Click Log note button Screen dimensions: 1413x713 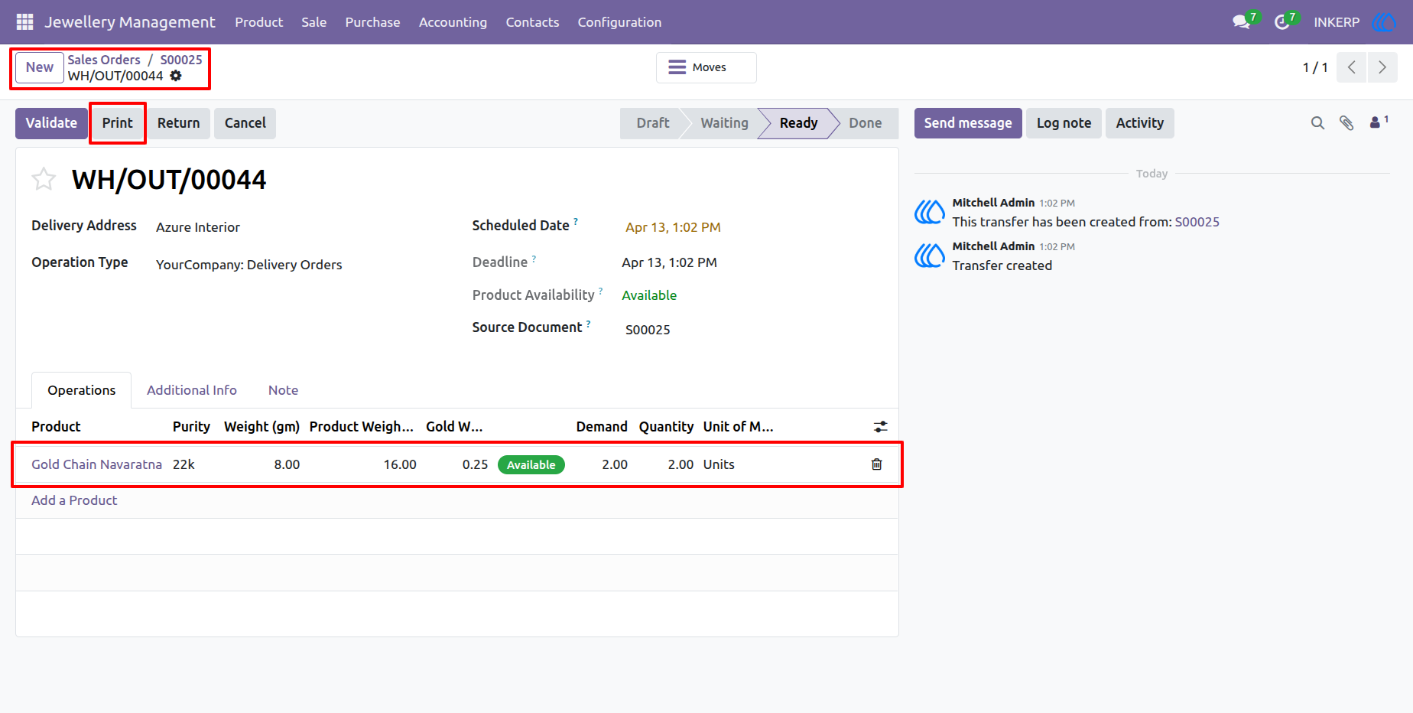[1064, 123]
